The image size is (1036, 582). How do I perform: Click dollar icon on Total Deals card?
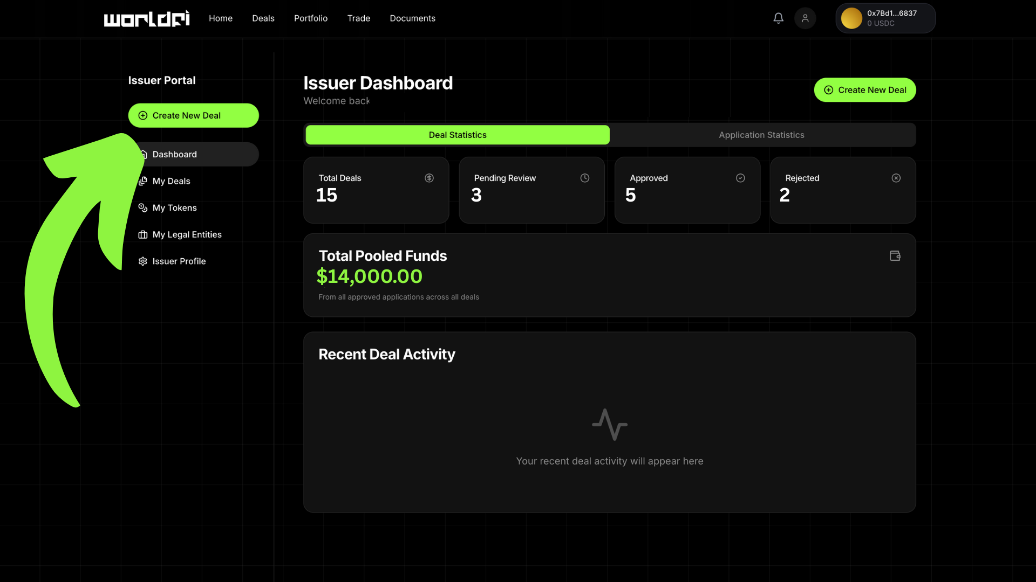pos(429,178)
